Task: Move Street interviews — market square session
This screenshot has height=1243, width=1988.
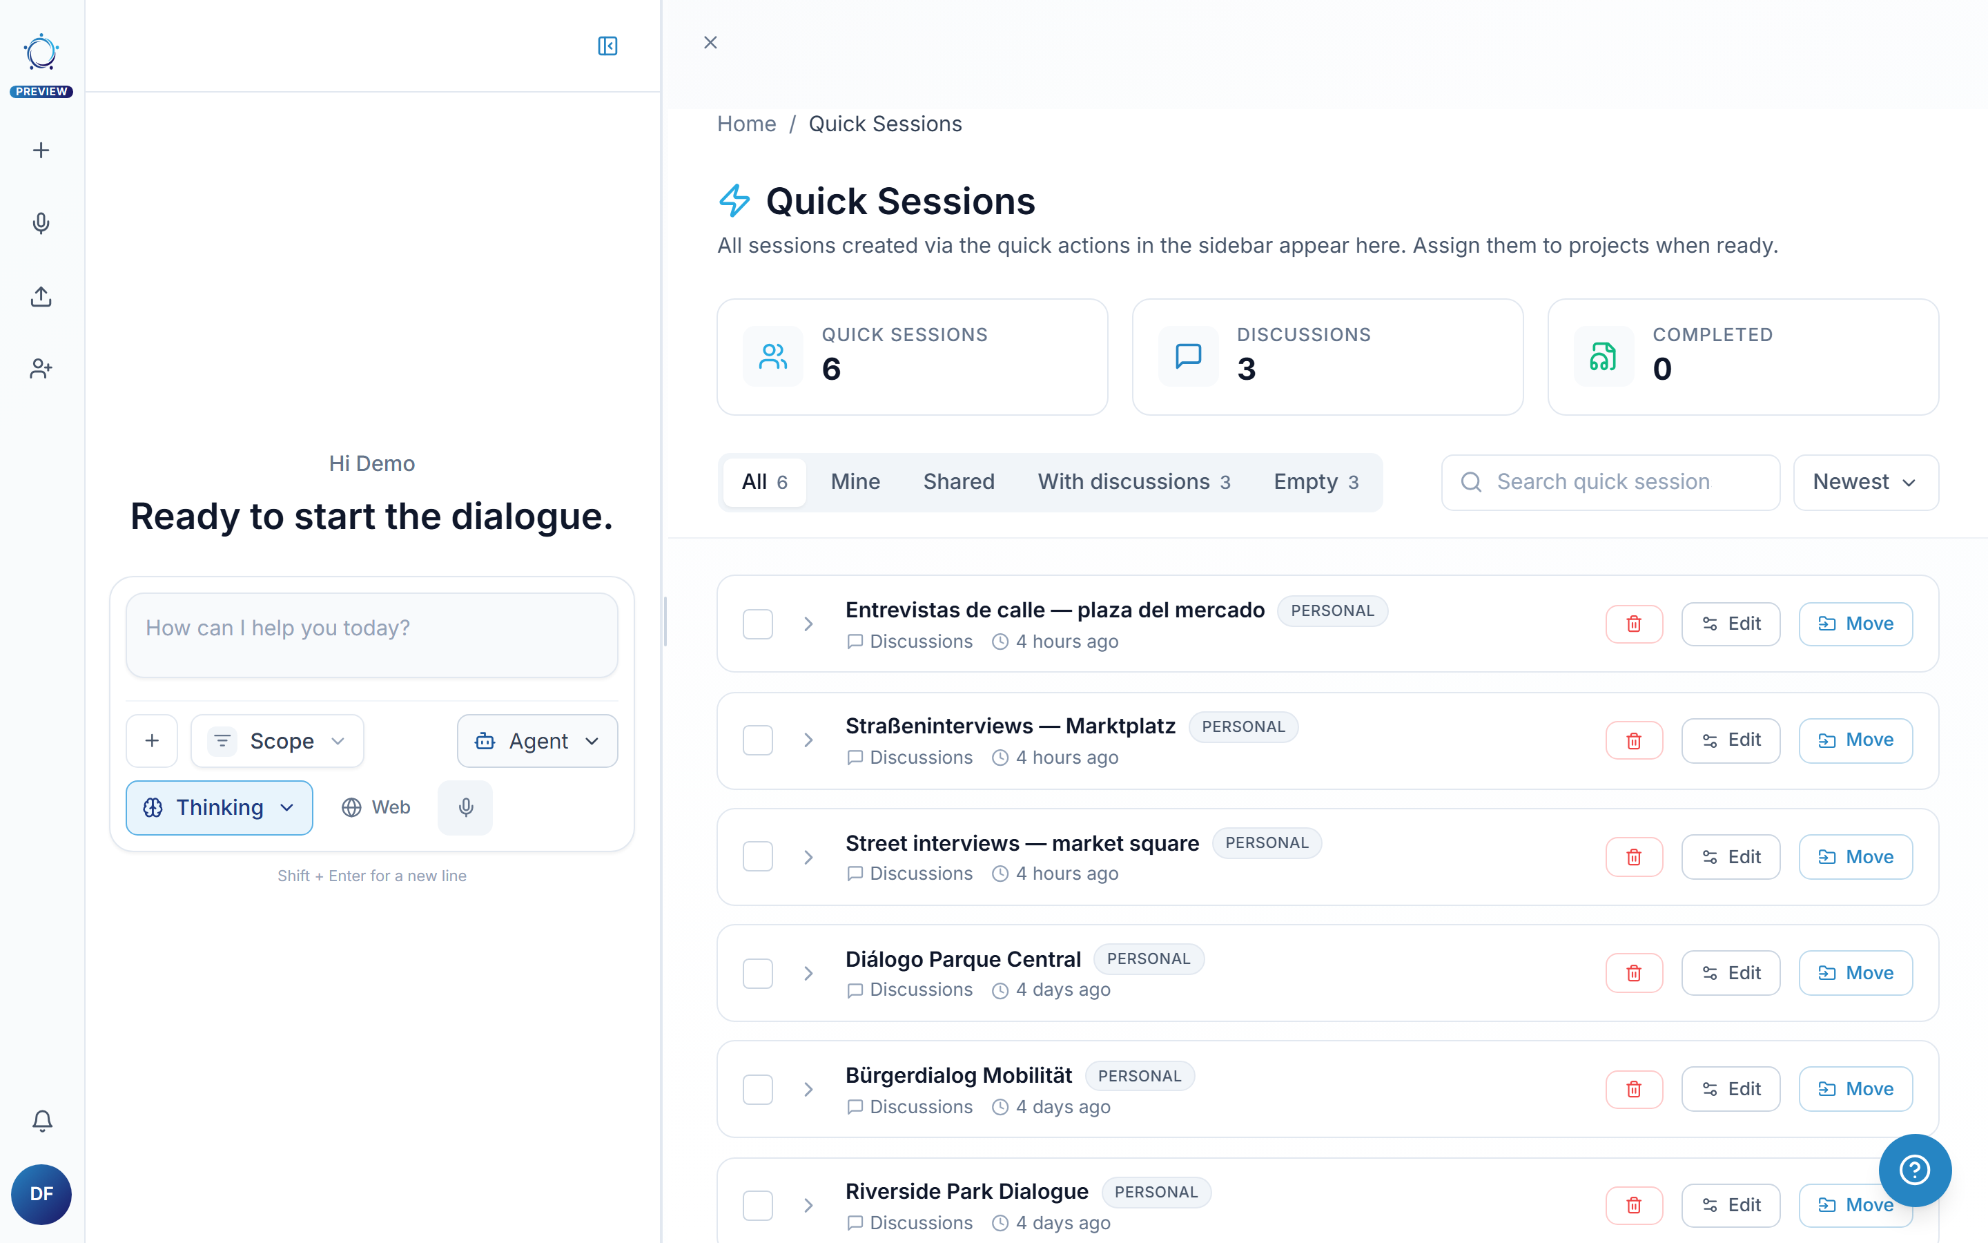Action: pos(1855,858)
